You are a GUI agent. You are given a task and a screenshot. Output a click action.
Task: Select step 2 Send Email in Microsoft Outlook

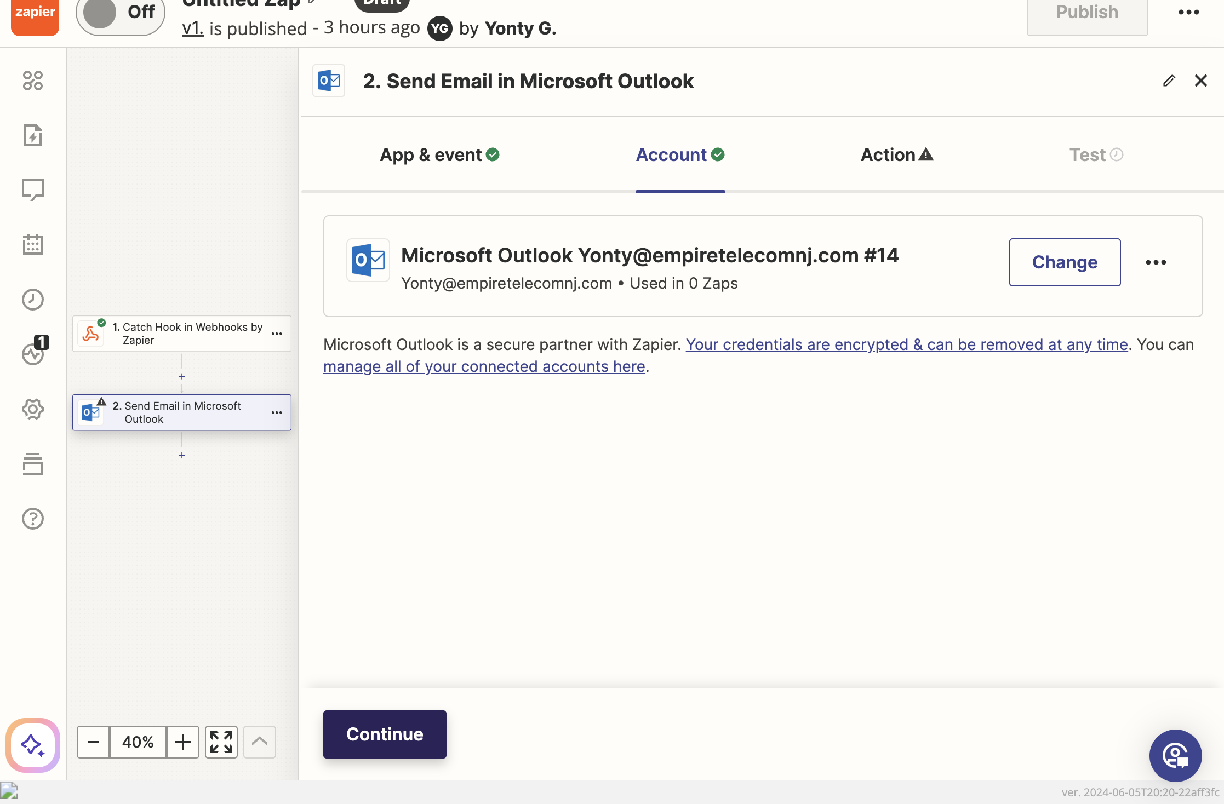tap(181, 412)
